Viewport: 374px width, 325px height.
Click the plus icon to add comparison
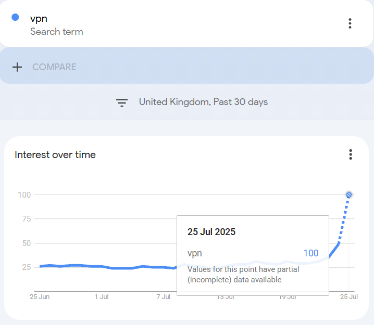point(17,67)
